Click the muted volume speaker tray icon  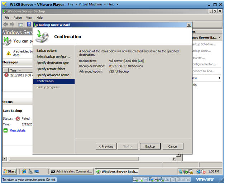(204, 171)
